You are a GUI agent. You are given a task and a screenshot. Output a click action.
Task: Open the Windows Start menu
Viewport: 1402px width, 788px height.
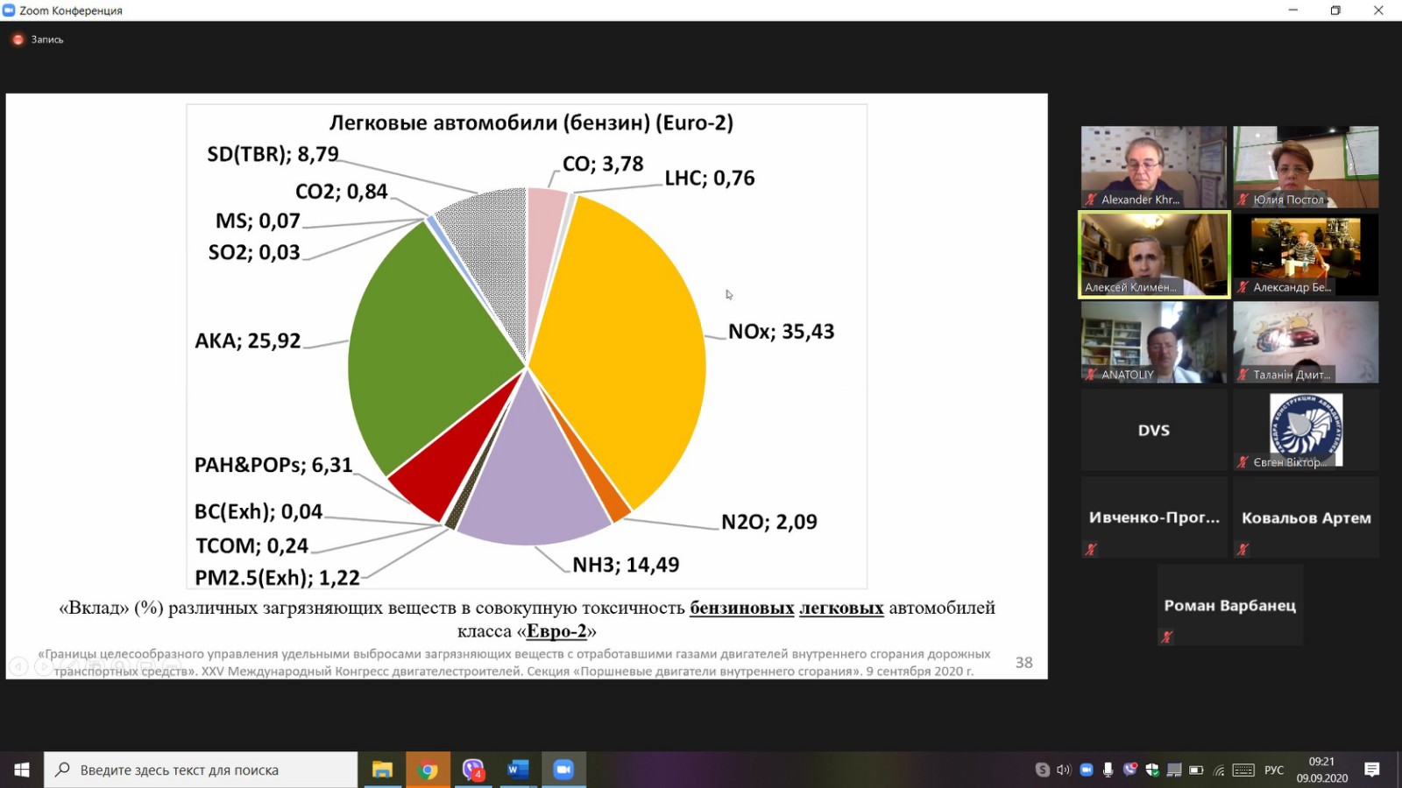pos(21,770)
